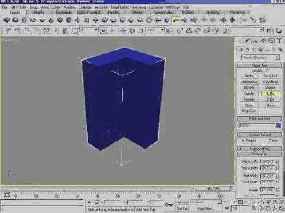
Task: Click the Redo icon on main toolbar
Action: pyautogui.click(x=18, y=30)
